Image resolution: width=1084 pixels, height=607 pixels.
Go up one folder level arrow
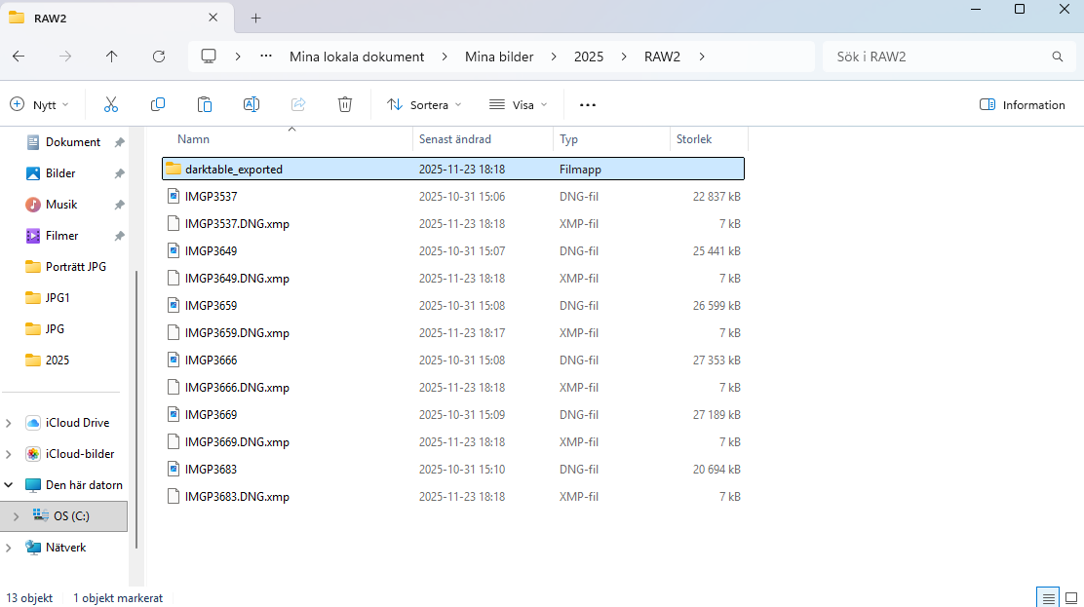[112, 57]
